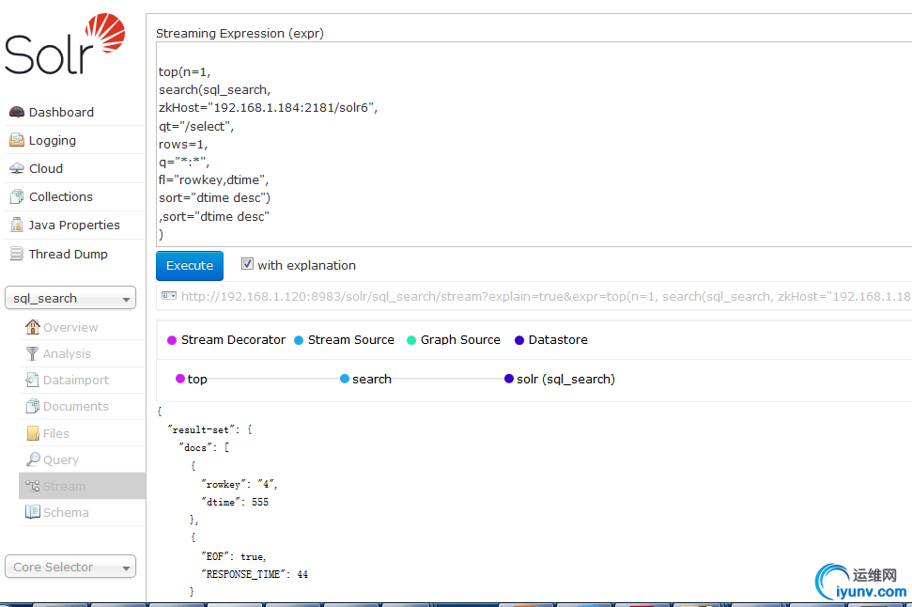Click the Stream Decorator legend entry
Screen dimensions: 912x607
(226, 339)
